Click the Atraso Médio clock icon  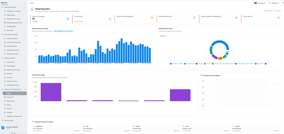194,17
